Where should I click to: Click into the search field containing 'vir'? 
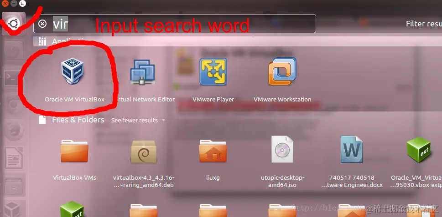(175, 24)
